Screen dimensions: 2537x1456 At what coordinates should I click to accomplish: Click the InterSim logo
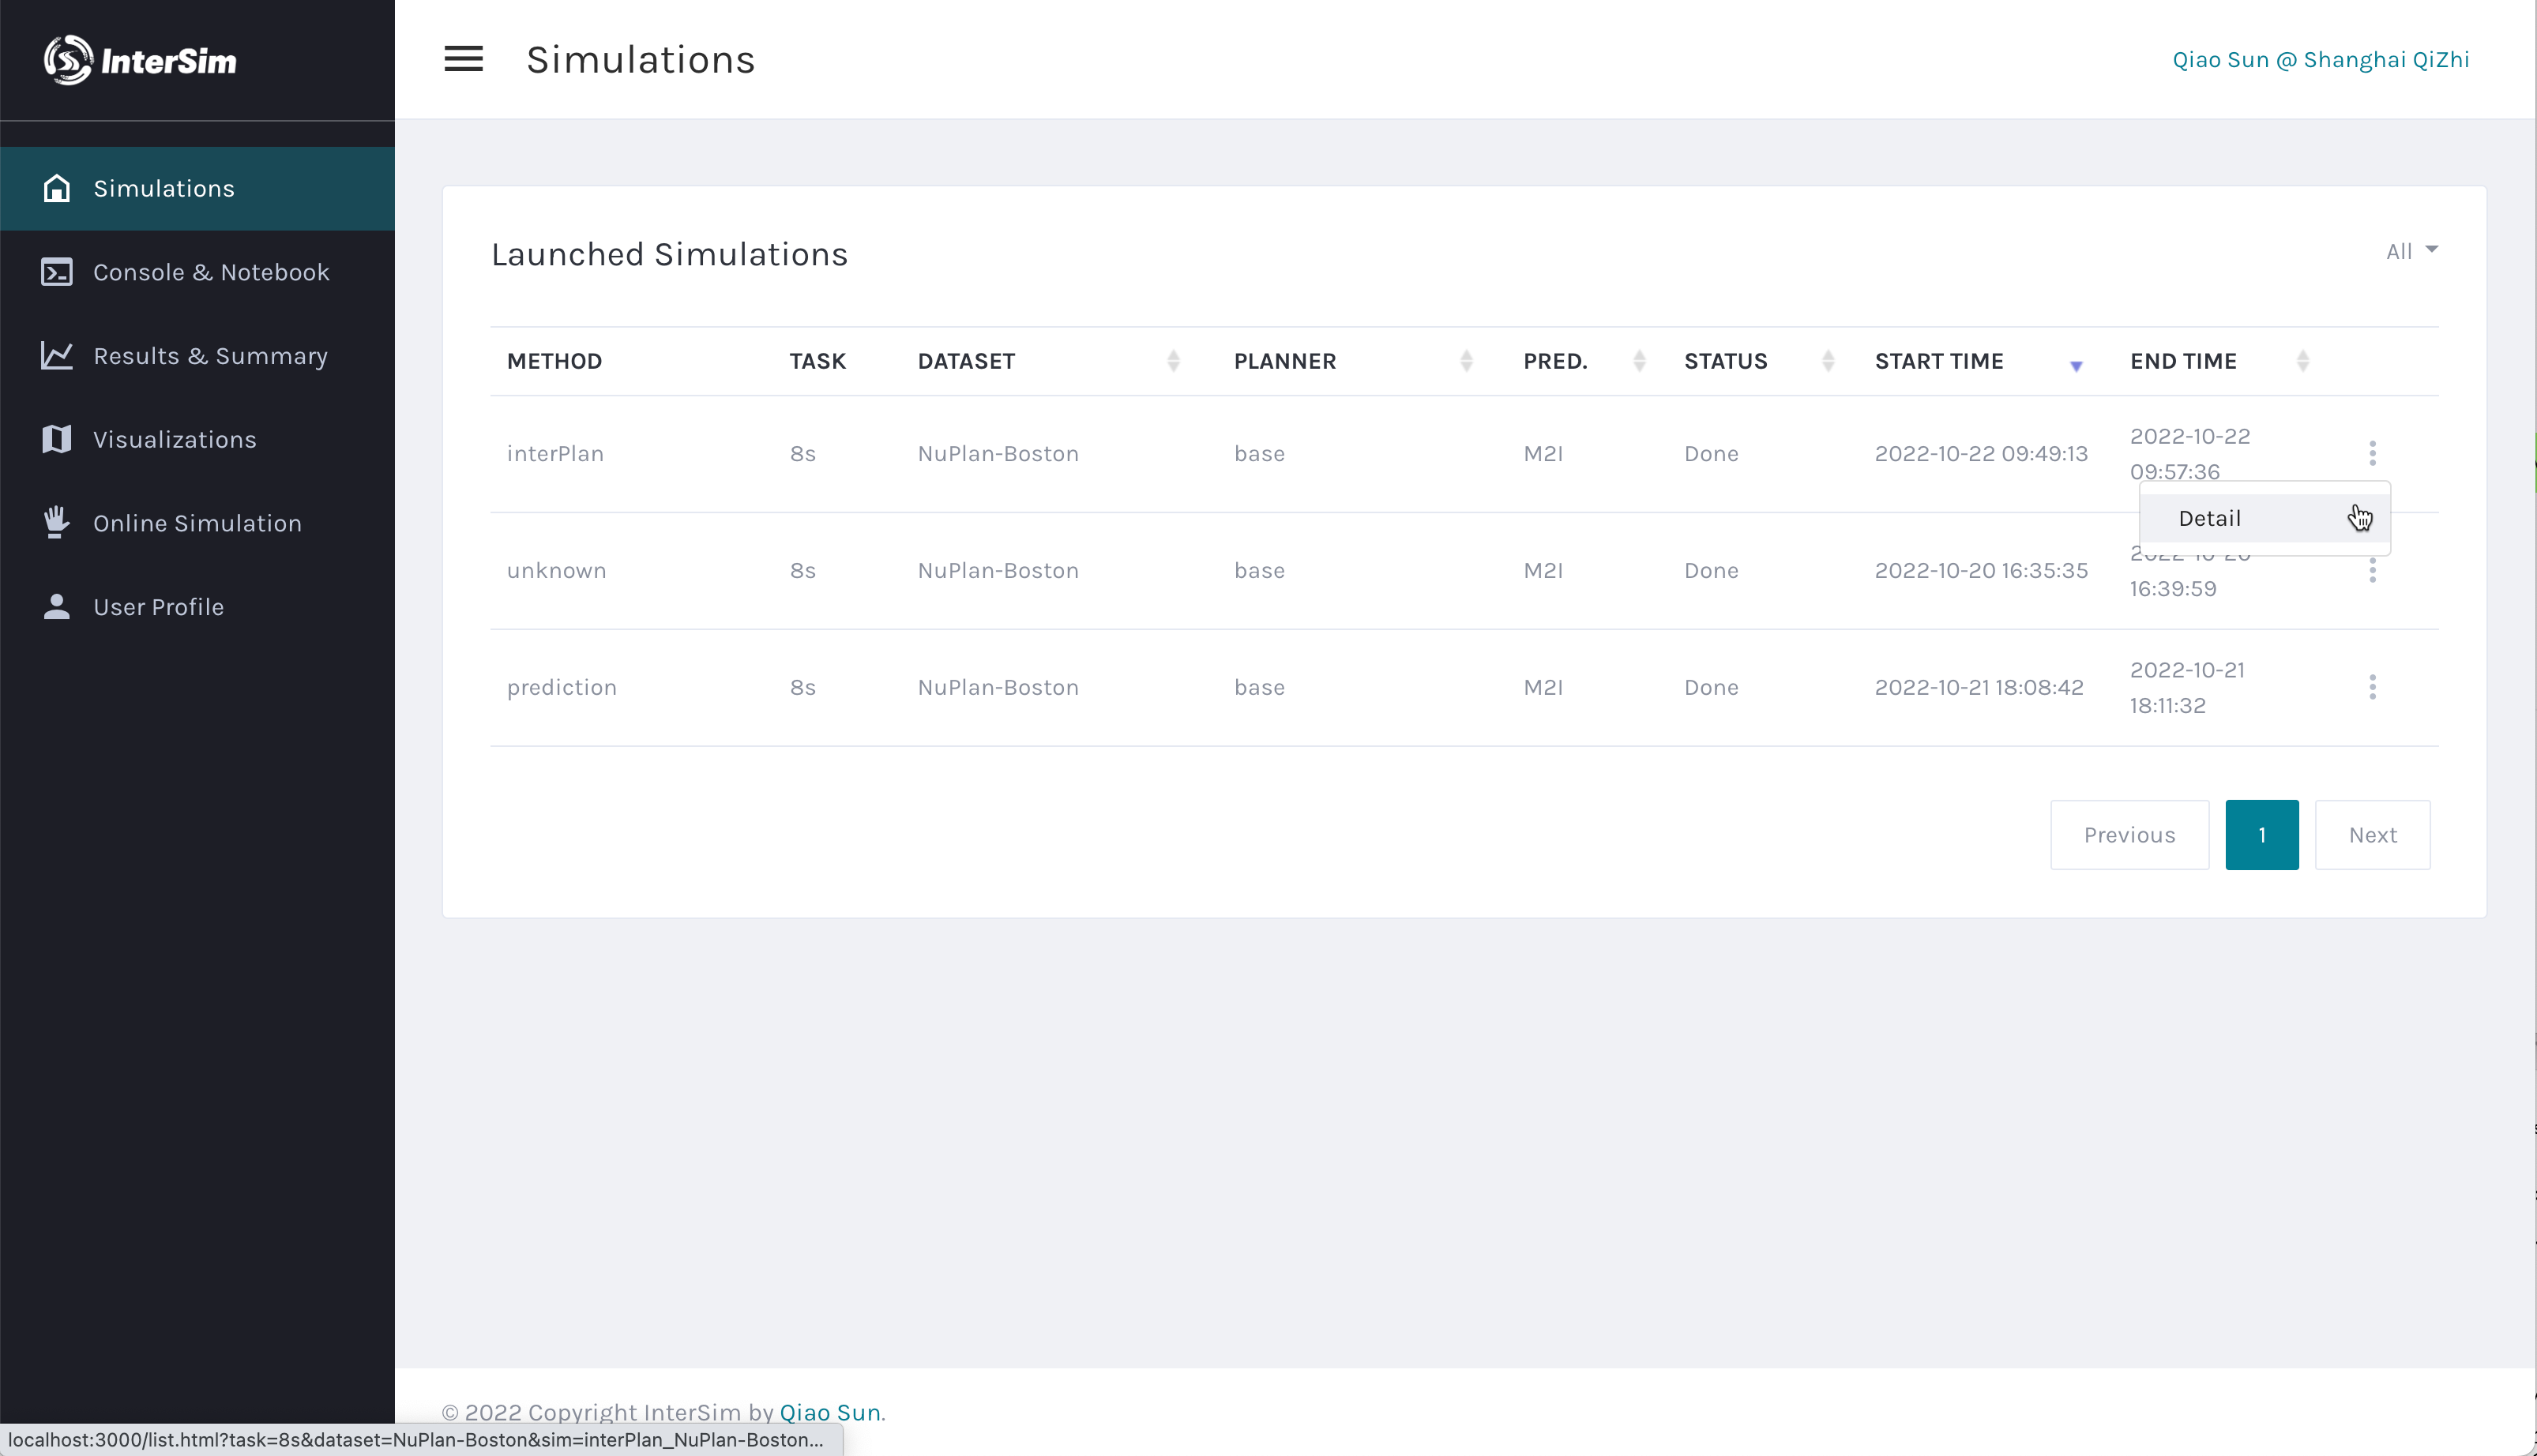(140, 60)
